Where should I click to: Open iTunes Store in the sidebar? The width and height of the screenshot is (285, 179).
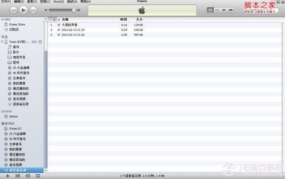(x=17, y=24)
